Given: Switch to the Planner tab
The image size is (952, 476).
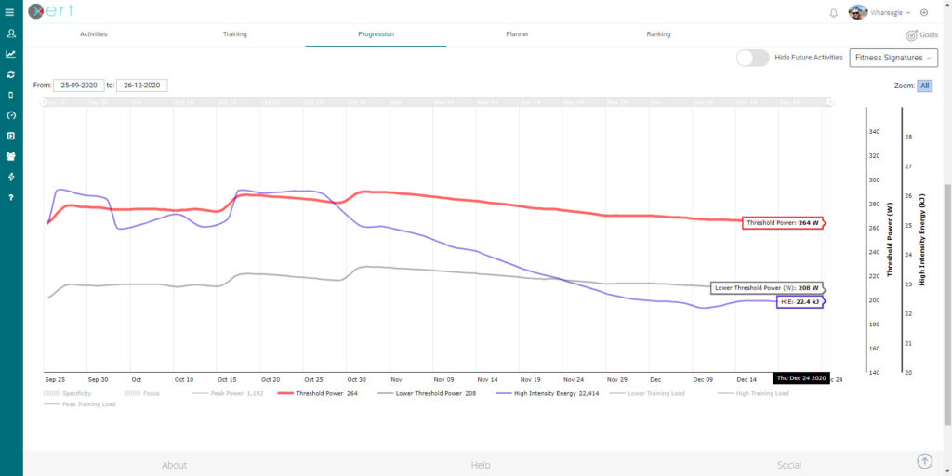Looking at the screenshot, I should click(517, 34).
